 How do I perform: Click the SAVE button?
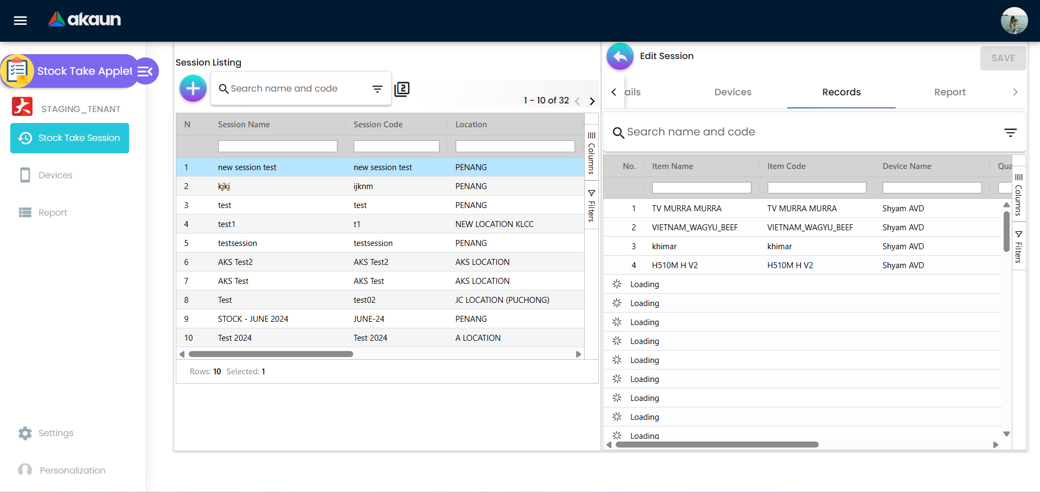(1003, 58)
